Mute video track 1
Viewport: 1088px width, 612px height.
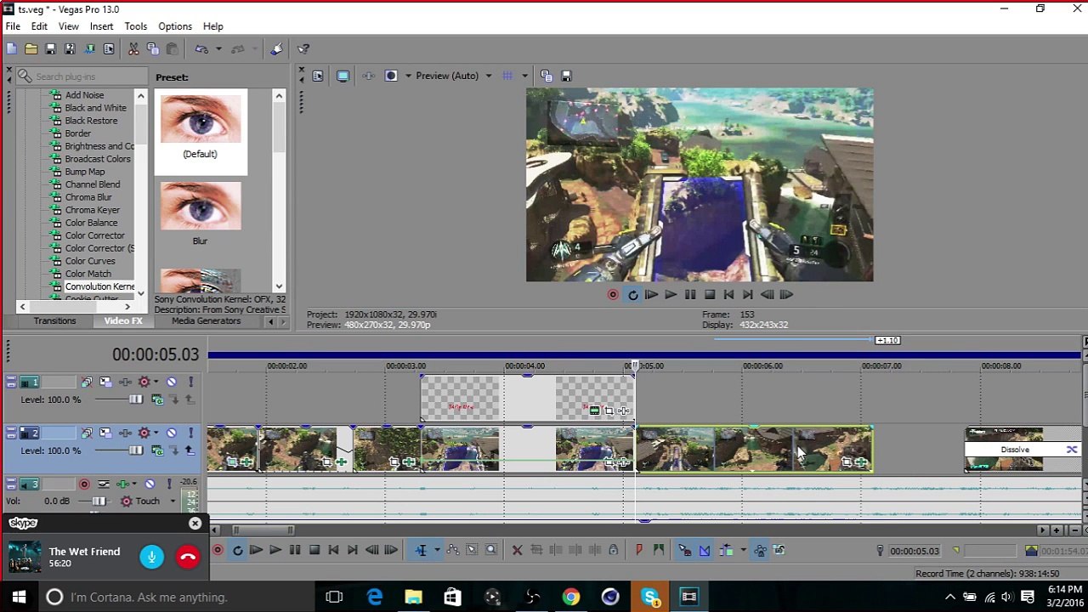click(172, 382)
